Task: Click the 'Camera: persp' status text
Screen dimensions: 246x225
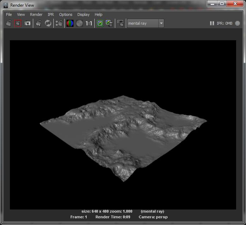Action: [x=153, y=217]
